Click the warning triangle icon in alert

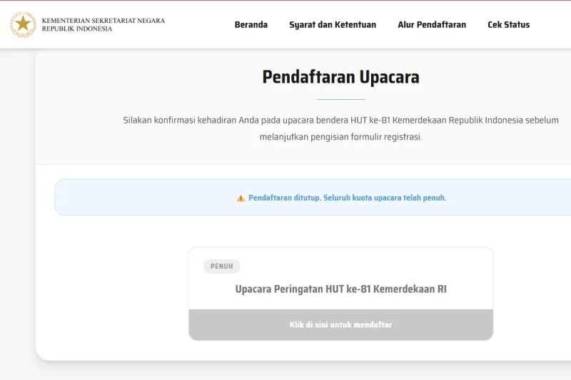pos(241,198)
